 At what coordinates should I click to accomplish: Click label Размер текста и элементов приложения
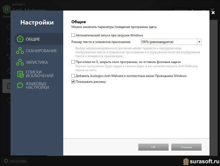pos(101,42)
